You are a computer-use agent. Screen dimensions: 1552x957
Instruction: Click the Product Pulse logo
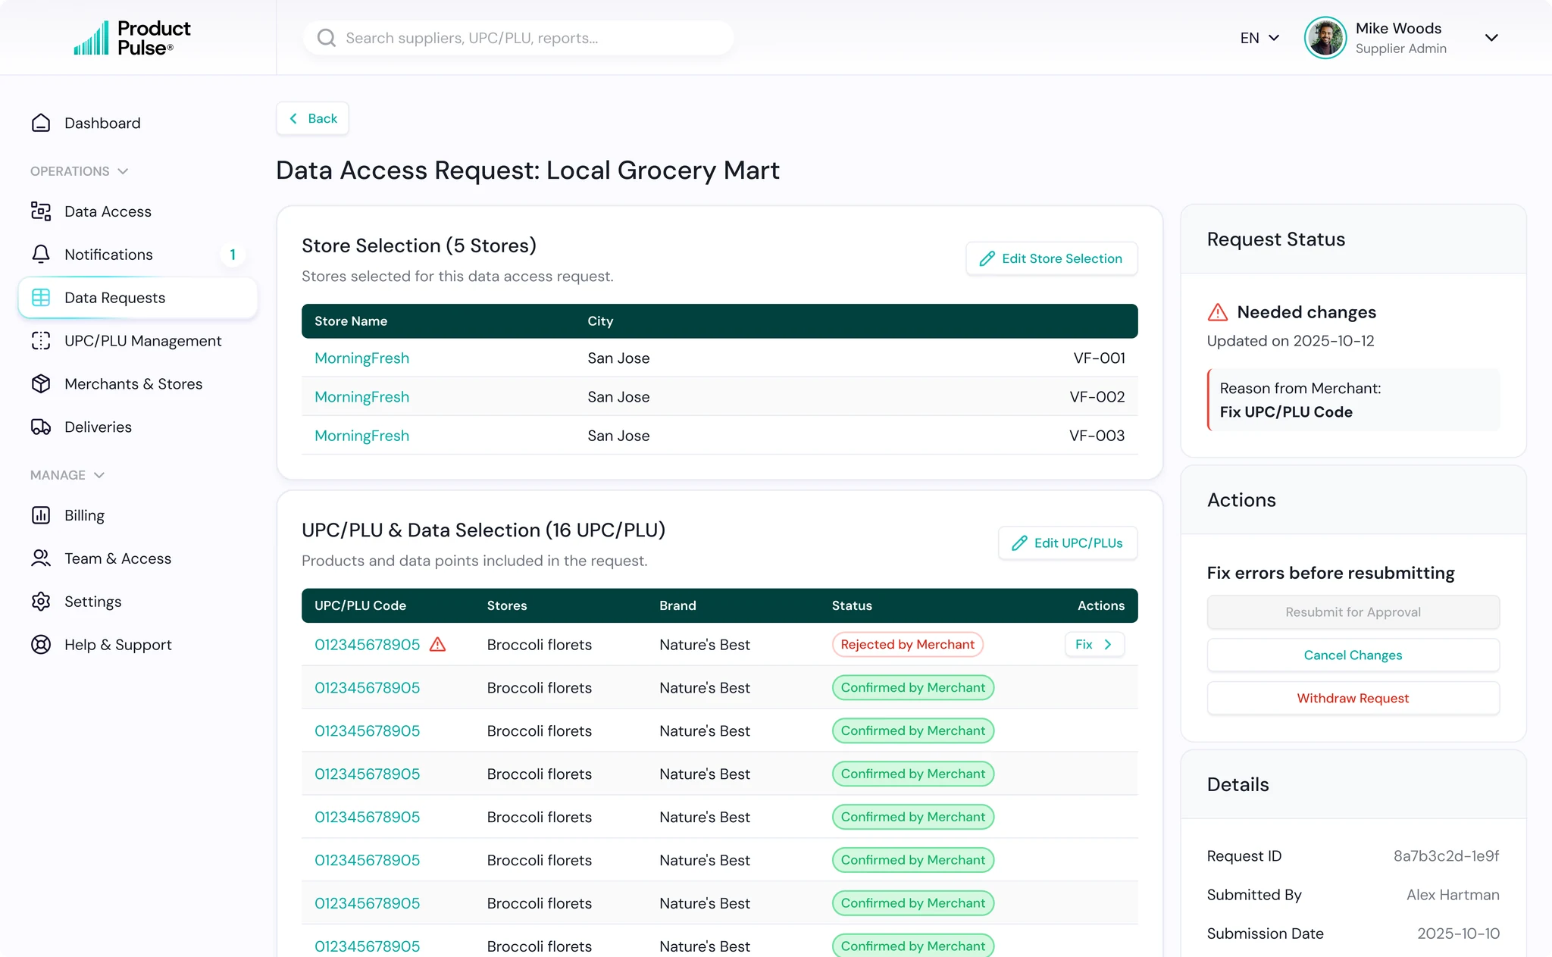132,38
